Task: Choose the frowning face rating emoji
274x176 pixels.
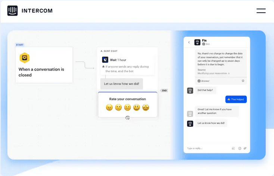Action: pos(118,107)
